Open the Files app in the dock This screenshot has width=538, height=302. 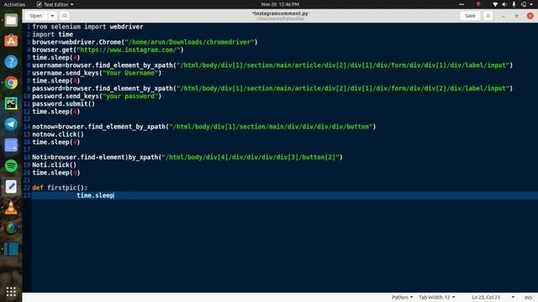[x=11, y=20]
